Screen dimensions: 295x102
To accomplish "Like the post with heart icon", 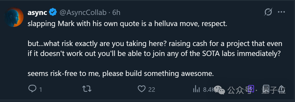I will (x=142, y=89).
